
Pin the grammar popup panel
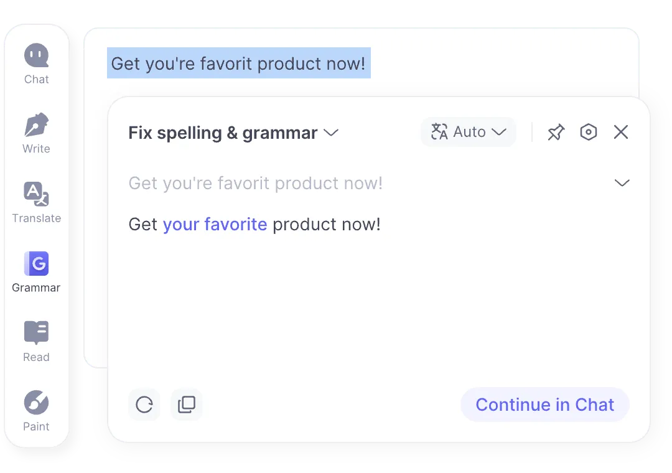pyautogui.click(x=556, y=132)
